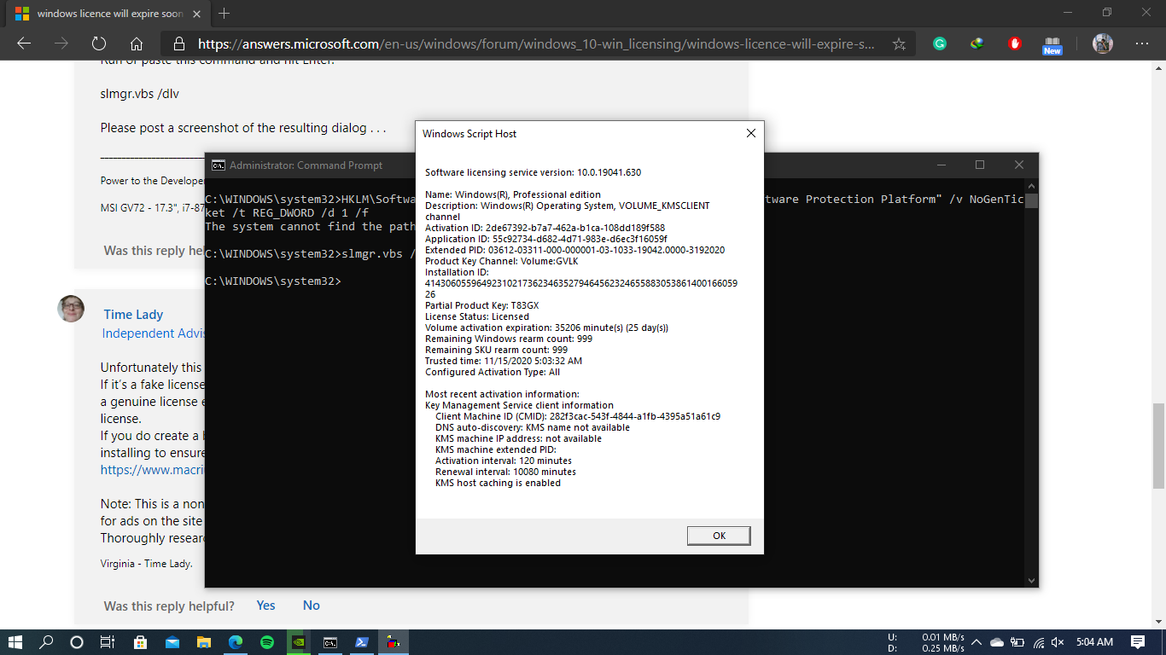Image resolution: width=1166 pixels, height=655 pixels.
Task: Open the Internet Download Manager extension
Action: click(977, 43)
